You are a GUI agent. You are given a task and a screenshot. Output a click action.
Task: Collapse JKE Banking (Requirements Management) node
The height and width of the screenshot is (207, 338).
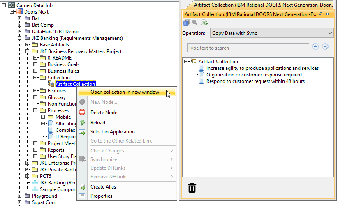click(20, 38)
